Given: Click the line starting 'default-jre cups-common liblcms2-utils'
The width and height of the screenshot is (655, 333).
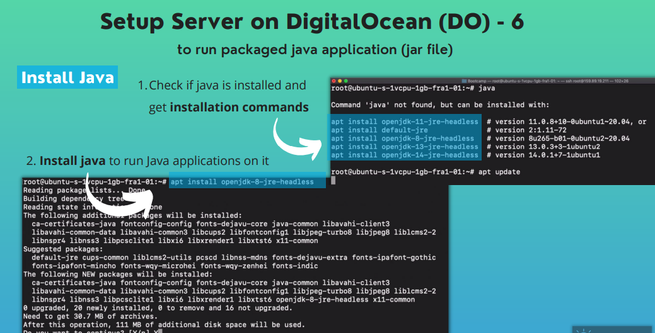Looking at the screenshot, I should pyautogui.click(x=234, y=257).
